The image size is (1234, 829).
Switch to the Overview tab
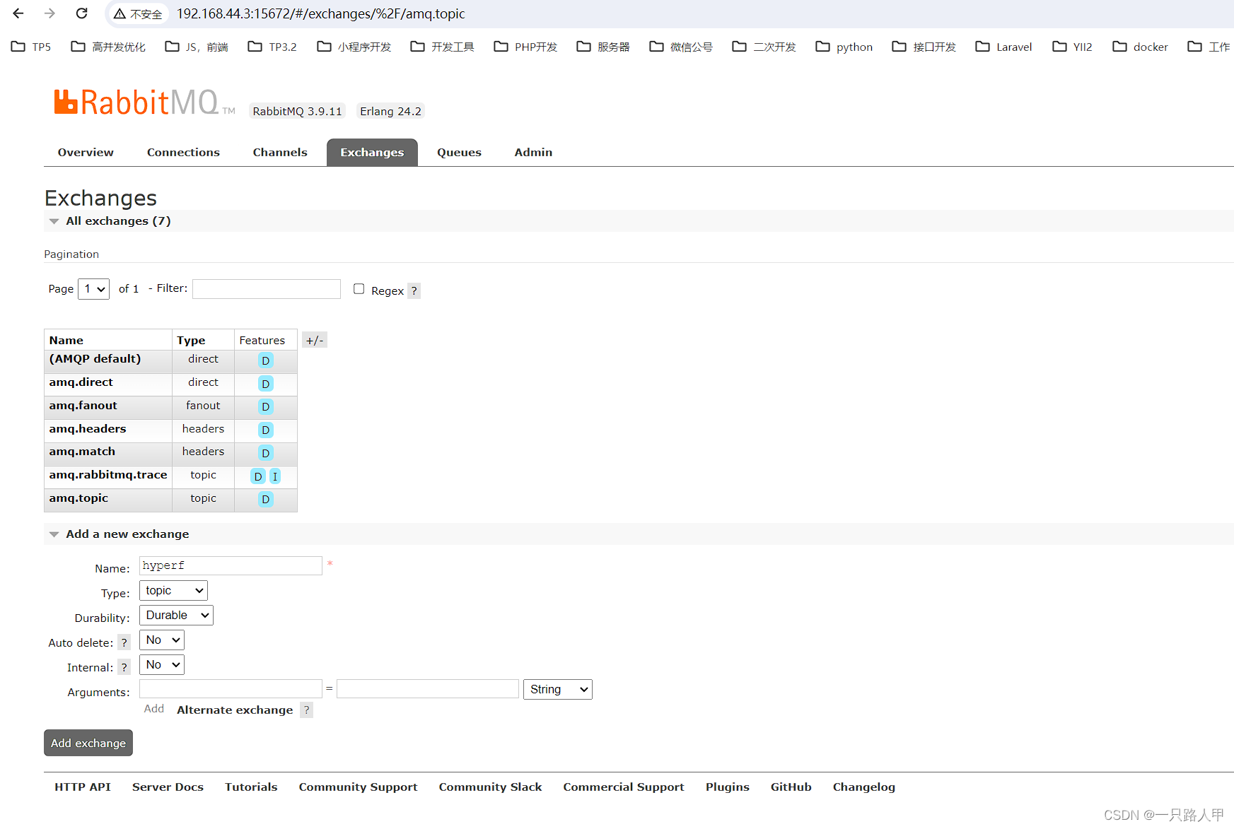(x=86, y=153)
